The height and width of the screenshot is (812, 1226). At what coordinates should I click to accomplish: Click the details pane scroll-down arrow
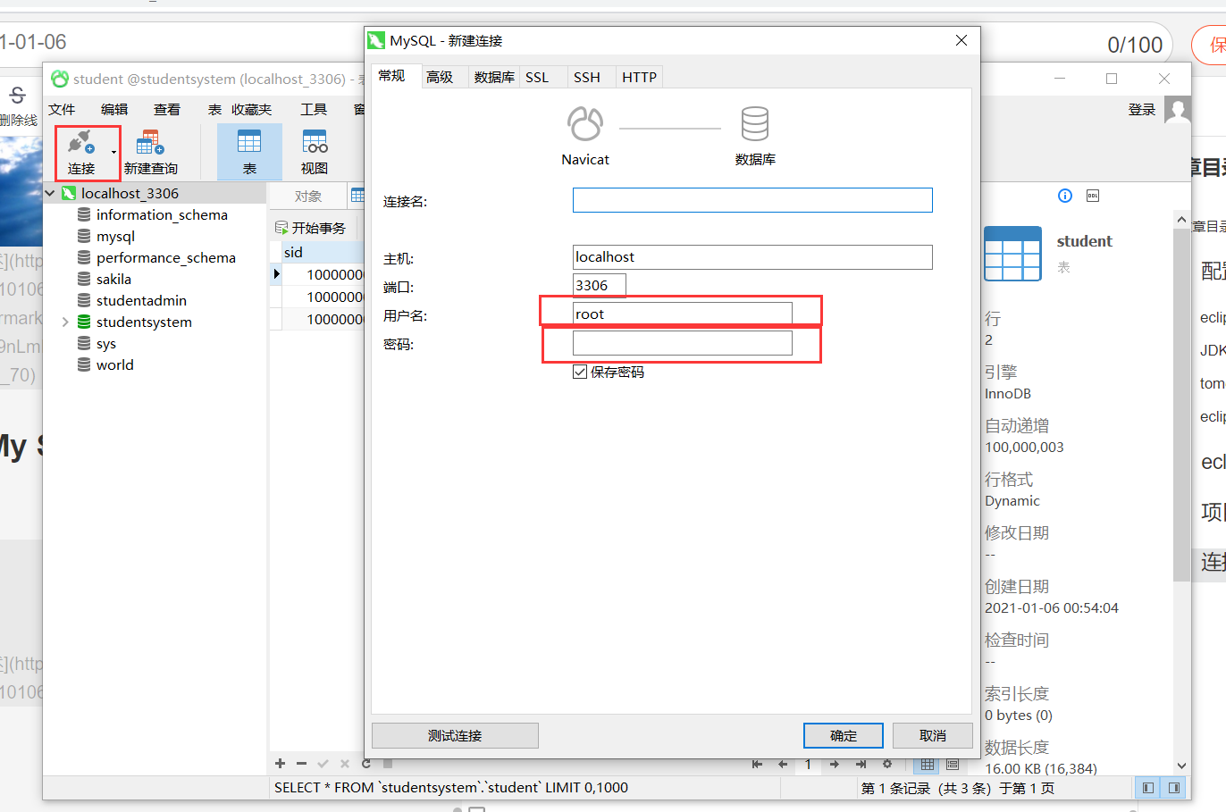(x=1181, y=766)
